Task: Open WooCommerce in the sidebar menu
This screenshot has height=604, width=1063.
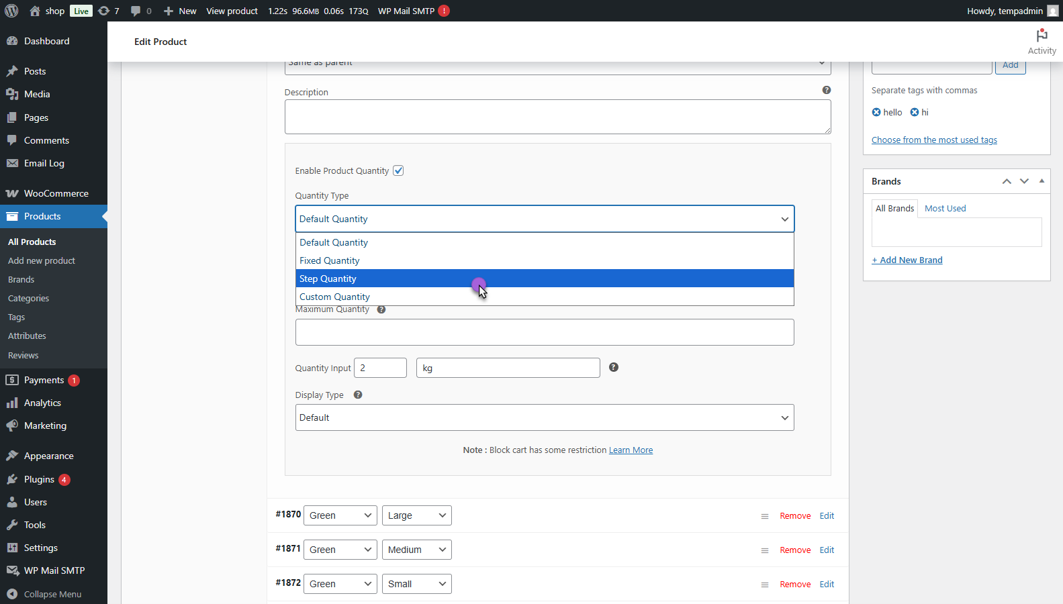Action: pyautogui.click(x=56, y=193)
